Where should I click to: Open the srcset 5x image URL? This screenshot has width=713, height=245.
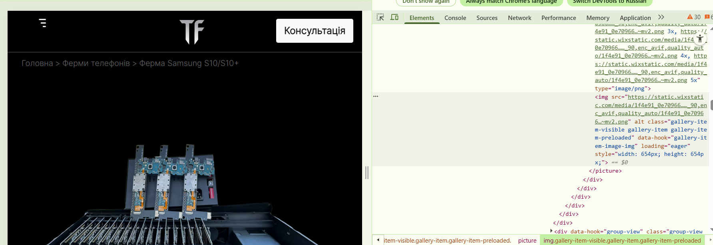[x=651, y=68]
